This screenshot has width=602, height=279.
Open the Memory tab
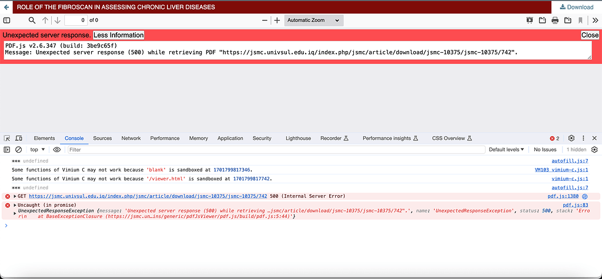click(x=199, y=138)
